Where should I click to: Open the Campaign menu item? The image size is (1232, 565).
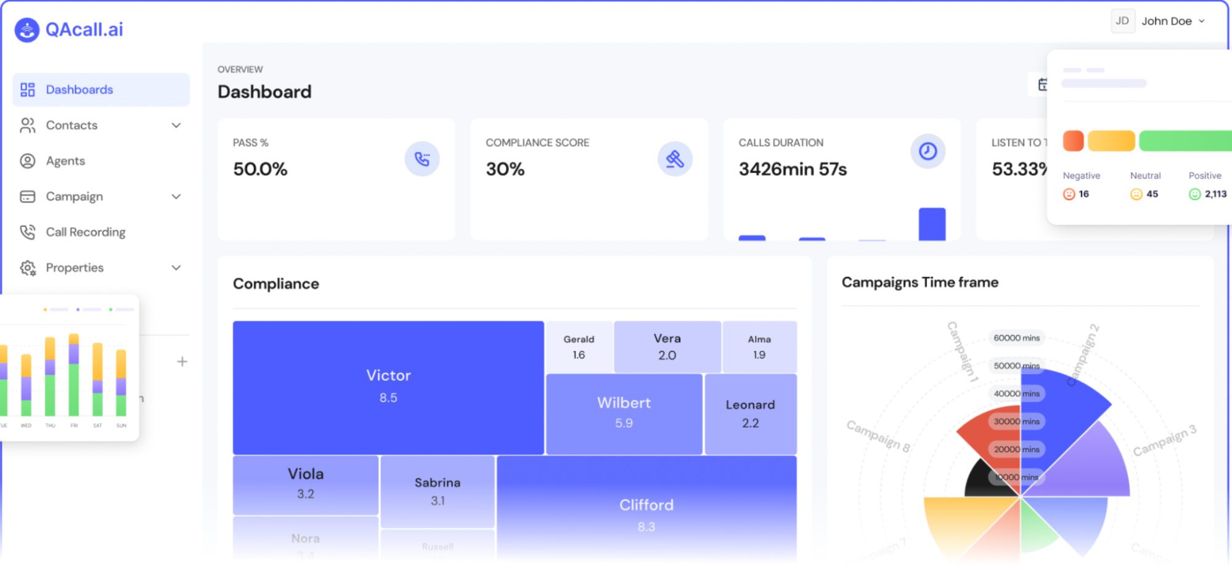tap(101, 197)
